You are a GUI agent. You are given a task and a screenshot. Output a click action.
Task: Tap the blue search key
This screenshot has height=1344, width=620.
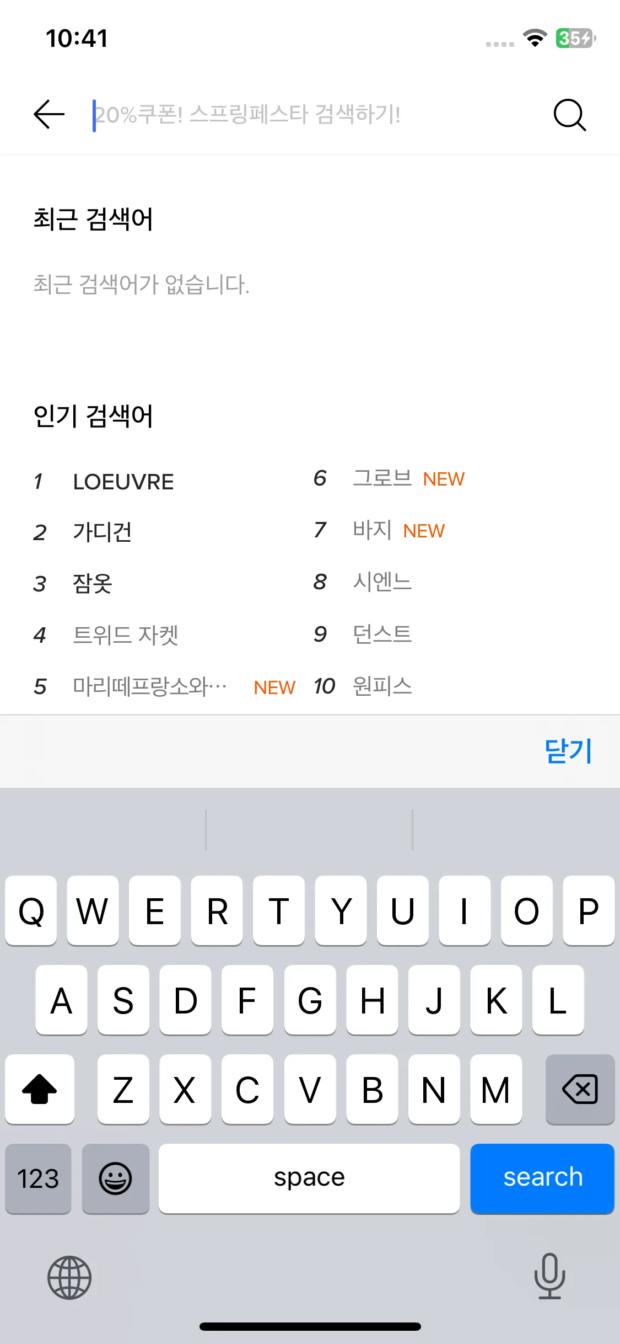pyautogui.click(x=542, y=1178)
